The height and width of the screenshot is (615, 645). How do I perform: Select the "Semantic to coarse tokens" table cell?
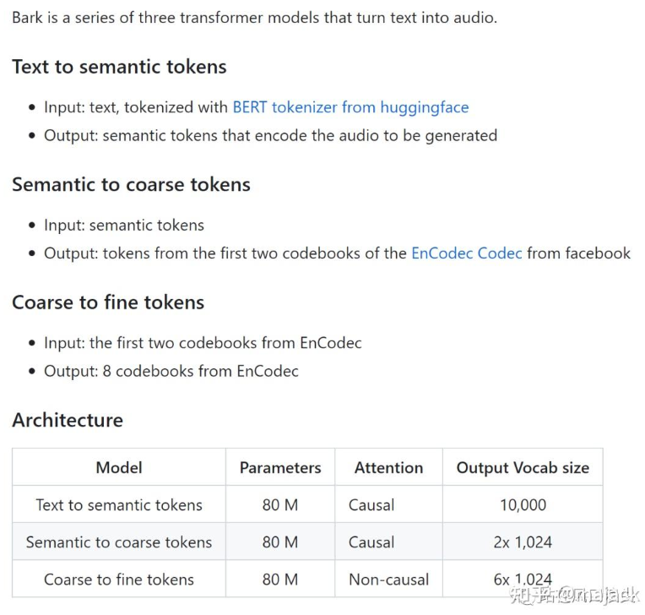pos(119,542)
